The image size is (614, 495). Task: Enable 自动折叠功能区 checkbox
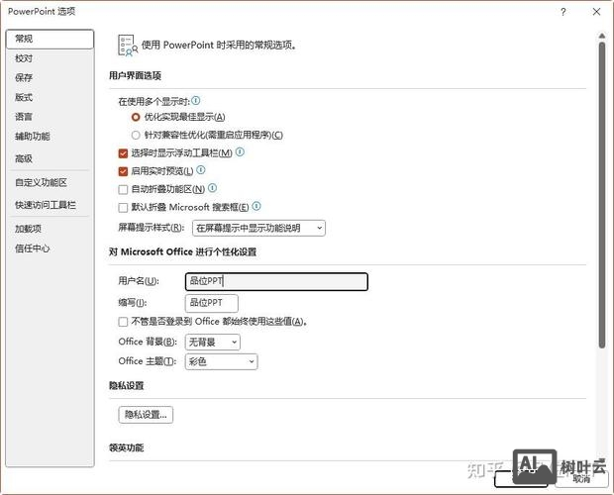[123, 189]
